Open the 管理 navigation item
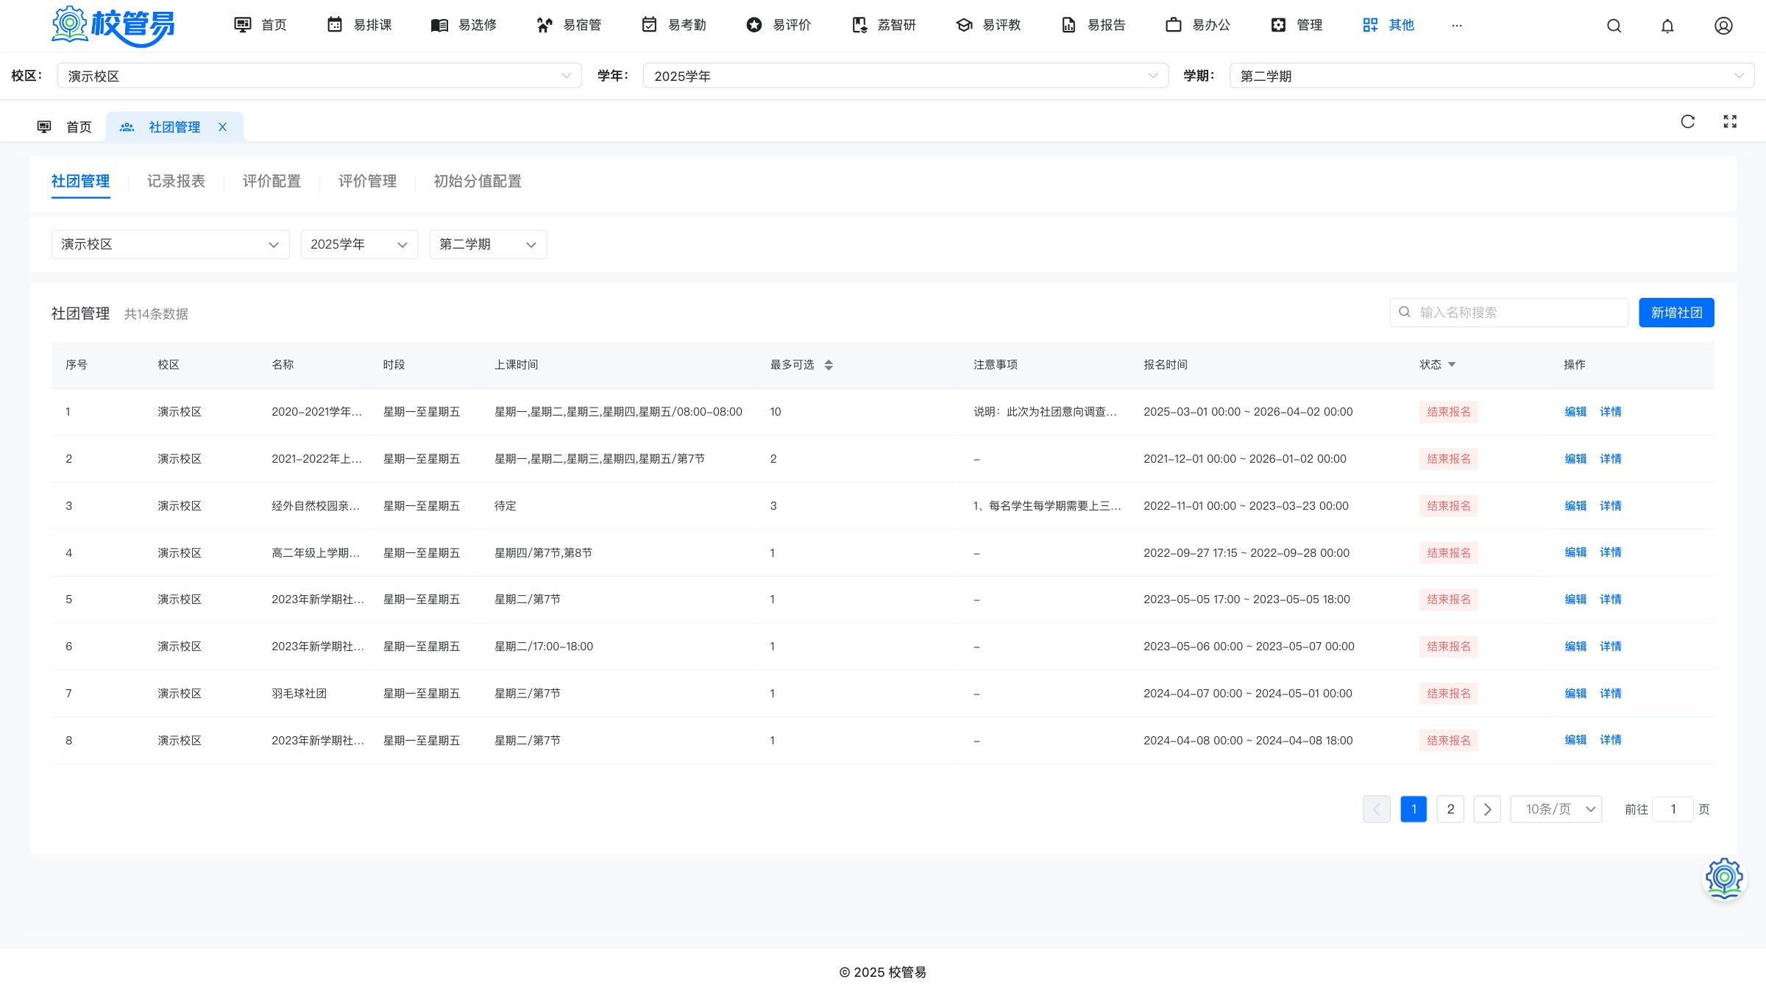Viewport: 1766px width, 993px height. (x=1297, y=25)
